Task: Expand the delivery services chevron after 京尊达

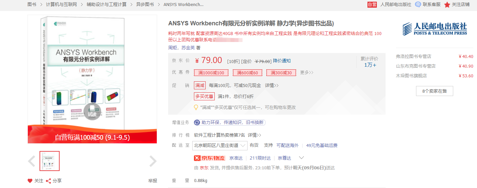Action: click(x=301, y=158)
